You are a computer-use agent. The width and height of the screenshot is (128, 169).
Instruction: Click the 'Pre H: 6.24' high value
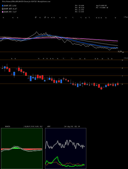(80, 8)
